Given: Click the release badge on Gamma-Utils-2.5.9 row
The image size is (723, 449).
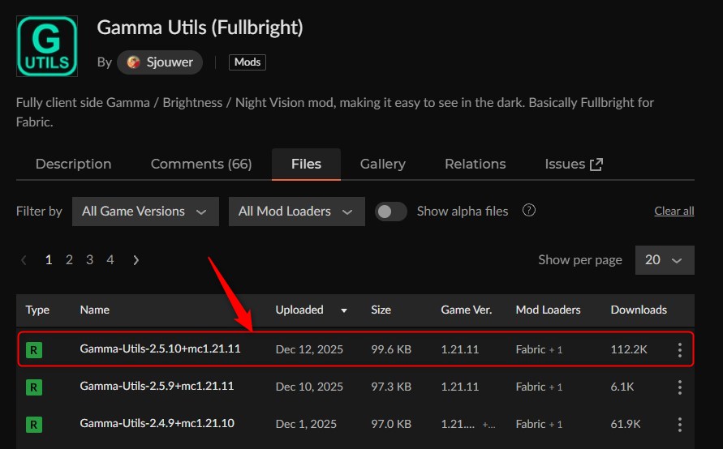Looking at the screenshot, I should (x=33, y=387).
